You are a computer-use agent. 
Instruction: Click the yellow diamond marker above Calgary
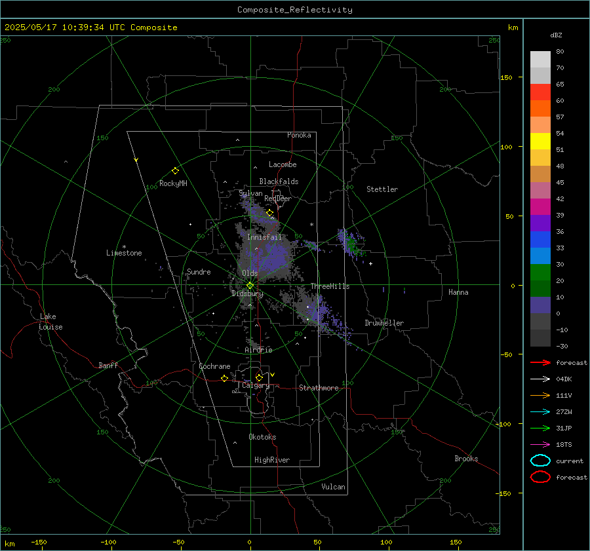(x=259, y=377)
